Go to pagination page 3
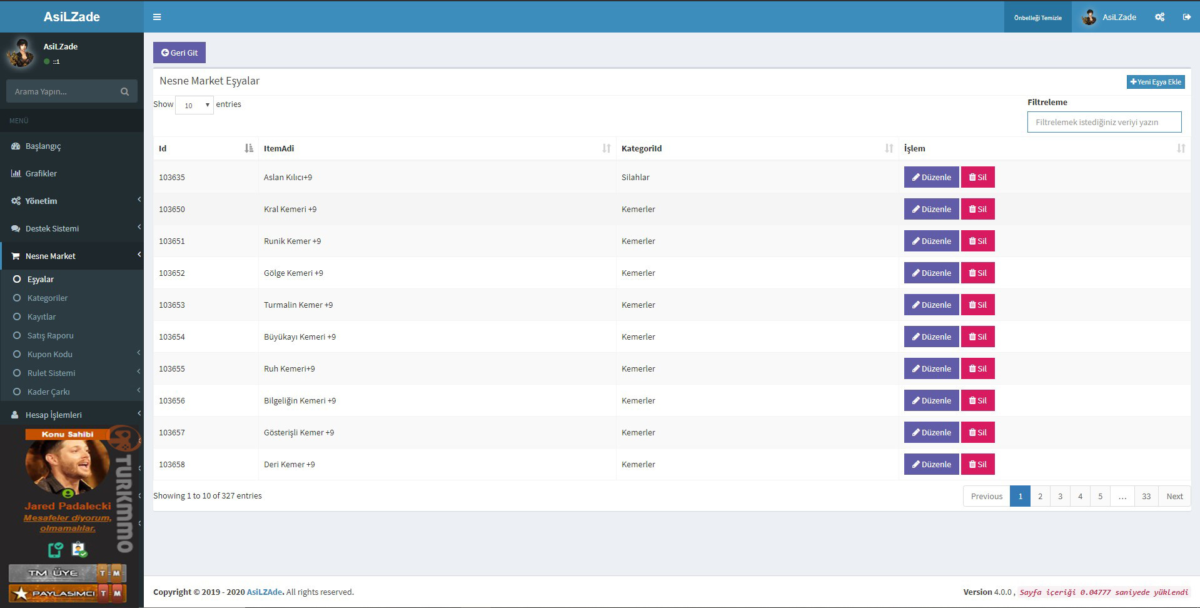 [1060, 496]
